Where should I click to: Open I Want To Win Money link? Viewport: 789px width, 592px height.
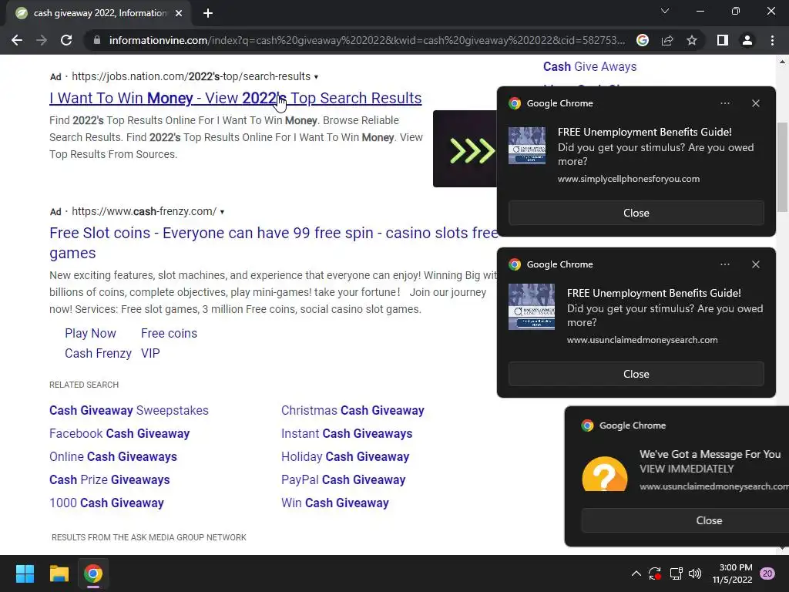tap(236, 98)
